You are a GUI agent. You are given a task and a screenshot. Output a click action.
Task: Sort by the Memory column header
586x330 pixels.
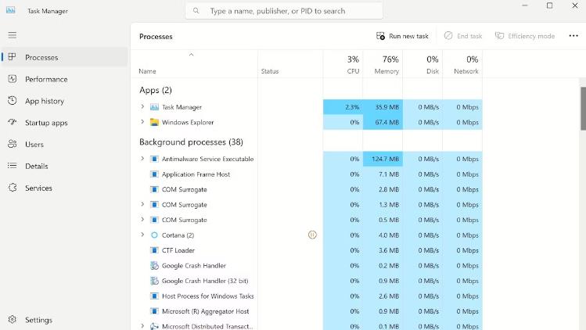coord(383,64)
